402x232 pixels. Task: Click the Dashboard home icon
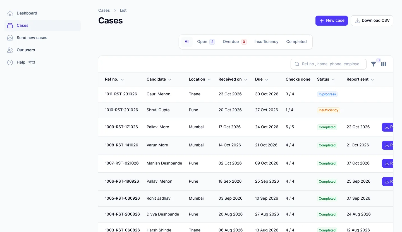(x=10, y=13)
